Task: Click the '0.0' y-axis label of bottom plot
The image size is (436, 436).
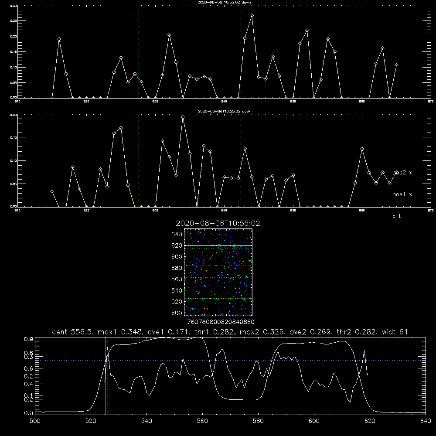Action: tap(28, 413)
